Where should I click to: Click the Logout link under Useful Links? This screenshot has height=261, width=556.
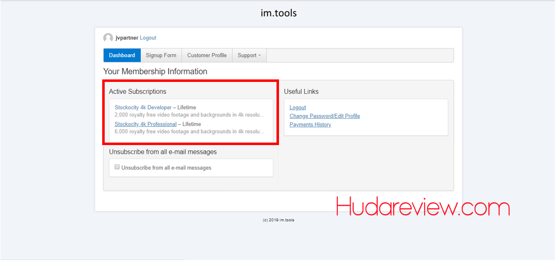pyautogui.click(x=298, y=108)
